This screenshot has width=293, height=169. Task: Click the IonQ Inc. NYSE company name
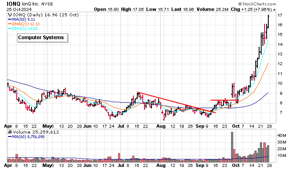point(37,4)
